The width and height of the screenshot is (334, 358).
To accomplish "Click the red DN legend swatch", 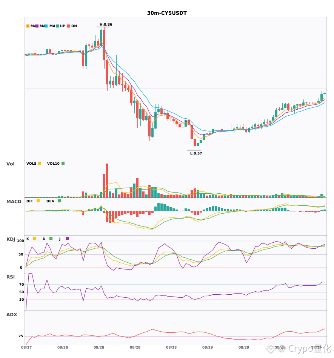I will (x=69, y=26).
